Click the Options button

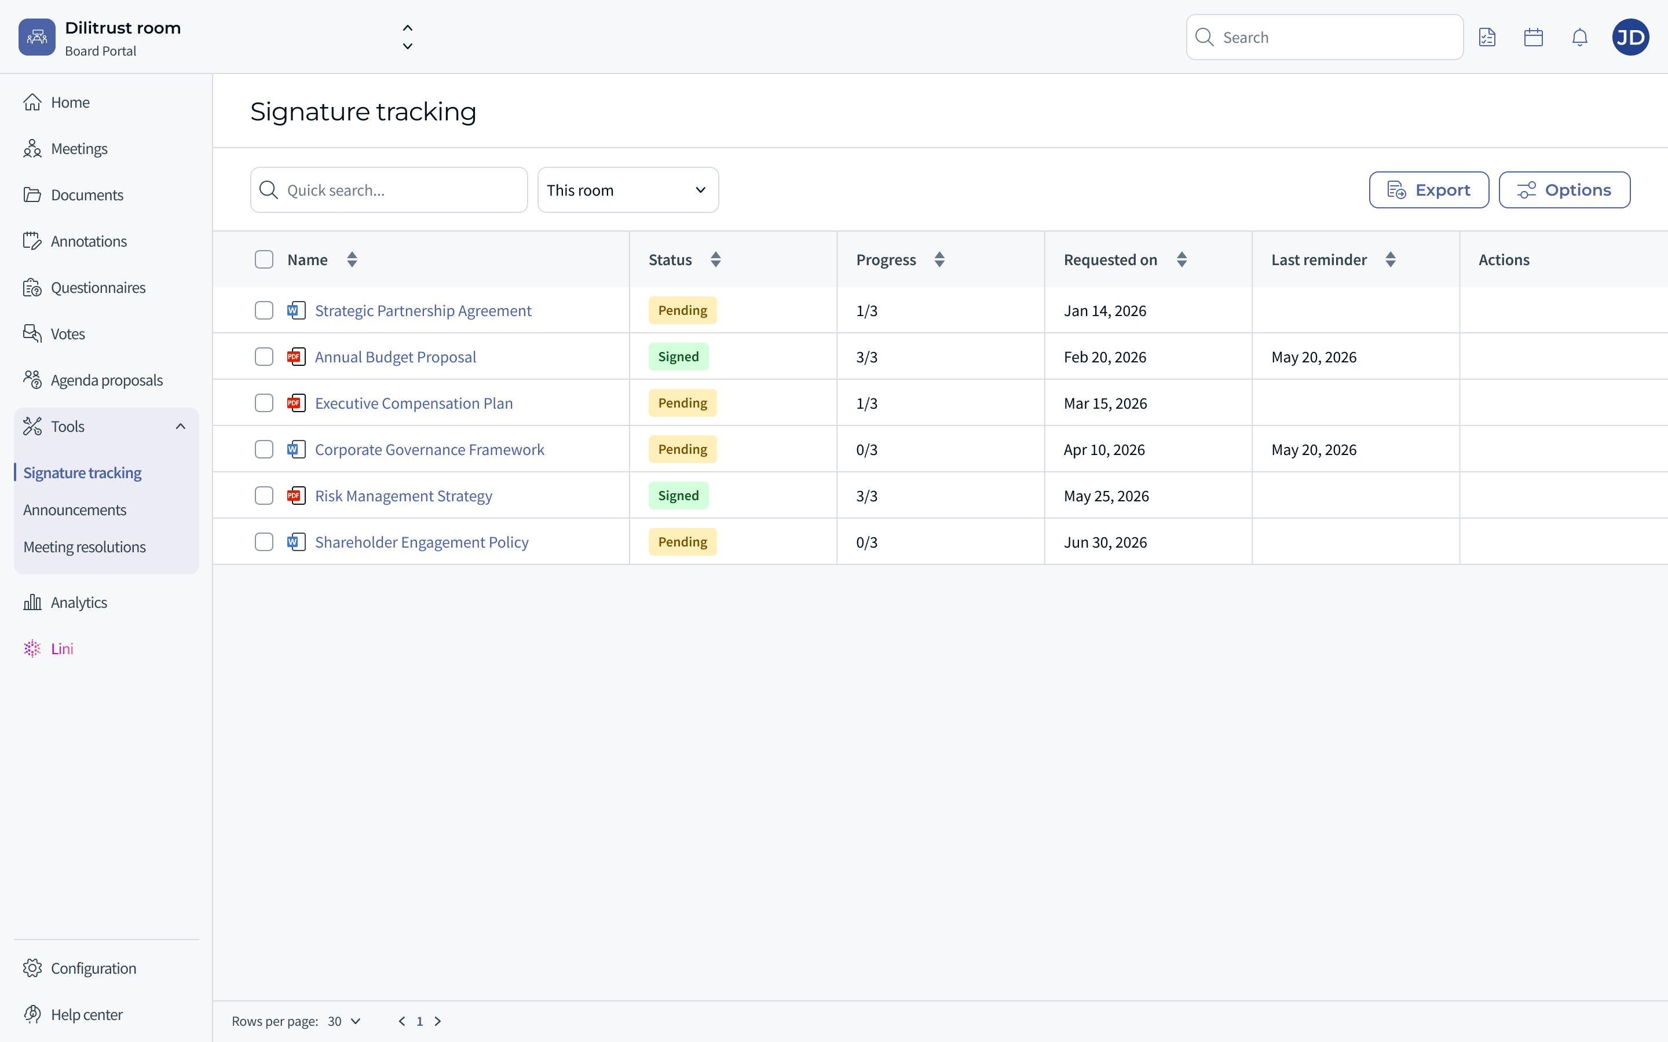(x=1564, y=189)
